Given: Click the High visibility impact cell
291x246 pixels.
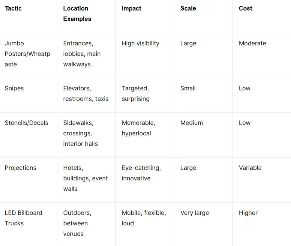Looking at the screenshot, I should click(x=140, y=43).
